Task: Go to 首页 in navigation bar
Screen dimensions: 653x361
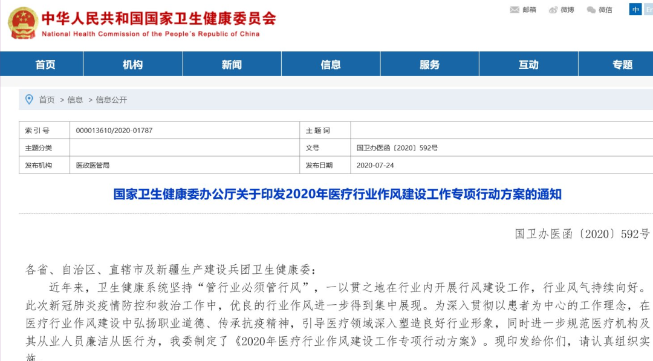Action: click(45, 64)
